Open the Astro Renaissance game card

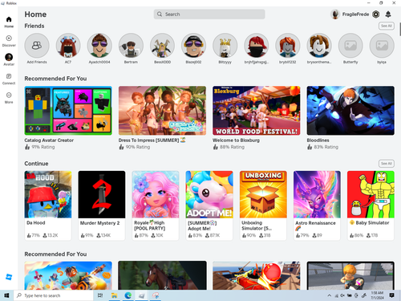[317, 205]
